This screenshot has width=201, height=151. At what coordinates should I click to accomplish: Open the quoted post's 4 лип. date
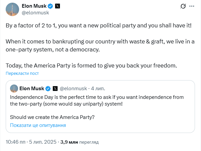[x=98, y=89]
